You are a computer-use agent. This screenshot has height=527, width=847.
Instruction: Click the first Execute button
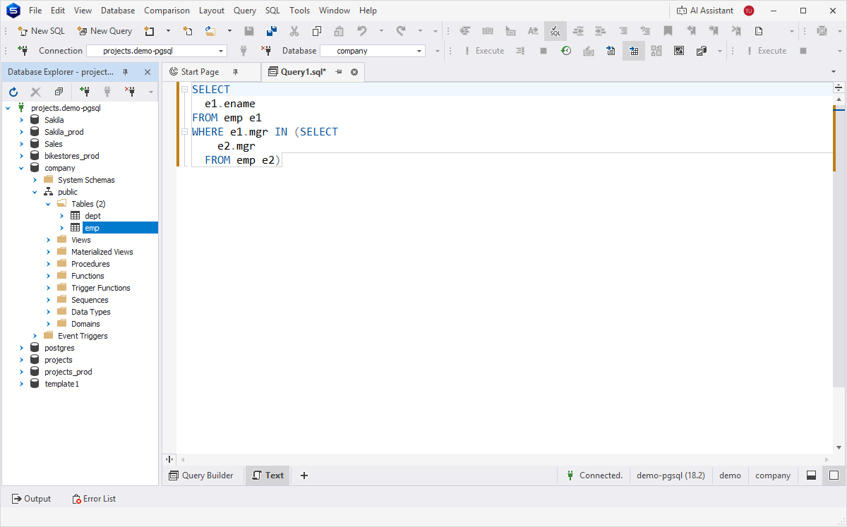click(x=484, y=51)
